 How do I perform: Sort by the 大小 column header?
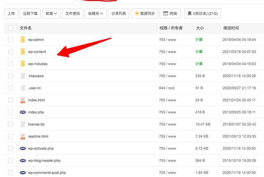tap(200, 28)
